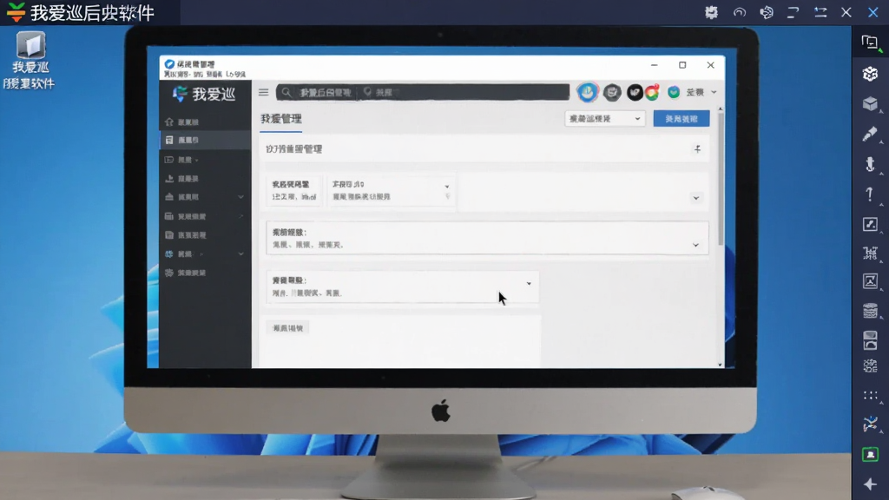Click the grey circular icon next to the blue one

612,92
